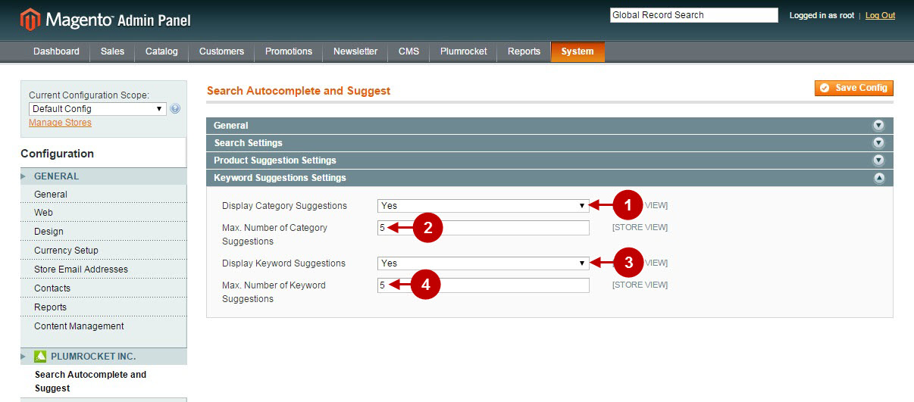Expand Search Settings with its arrow icon
Image resolution: width=914 pixels, height=402 pixels.
[x=878, y=143]
